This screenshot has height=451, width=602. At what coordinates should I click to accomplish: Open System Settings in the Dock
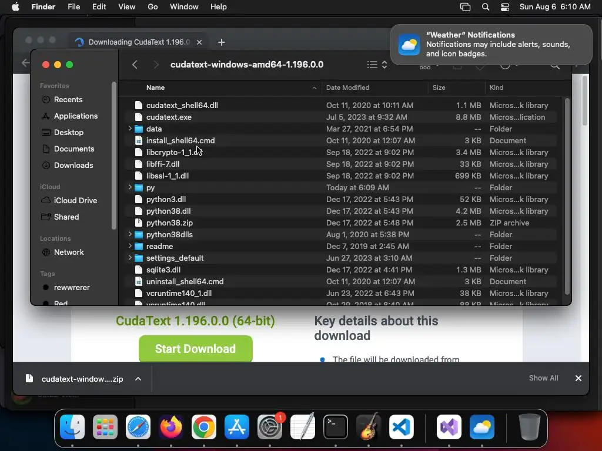click(269, 427)
